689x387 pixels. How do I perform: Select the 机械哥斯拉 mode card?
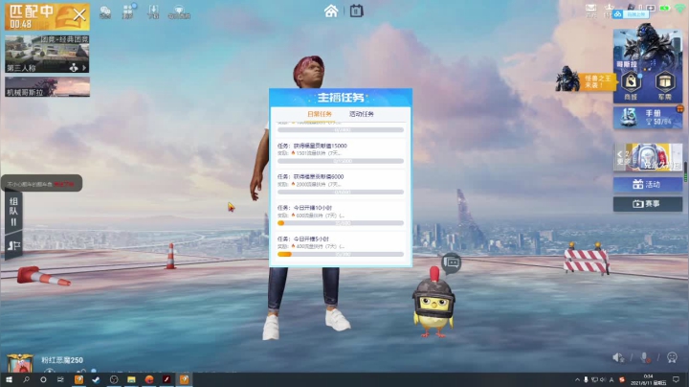(x=47, y=86)
